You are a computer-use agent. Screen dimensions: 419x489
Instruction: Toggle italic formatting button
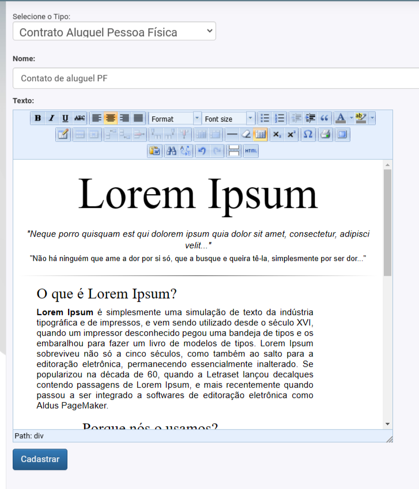[x=52, y=118]
